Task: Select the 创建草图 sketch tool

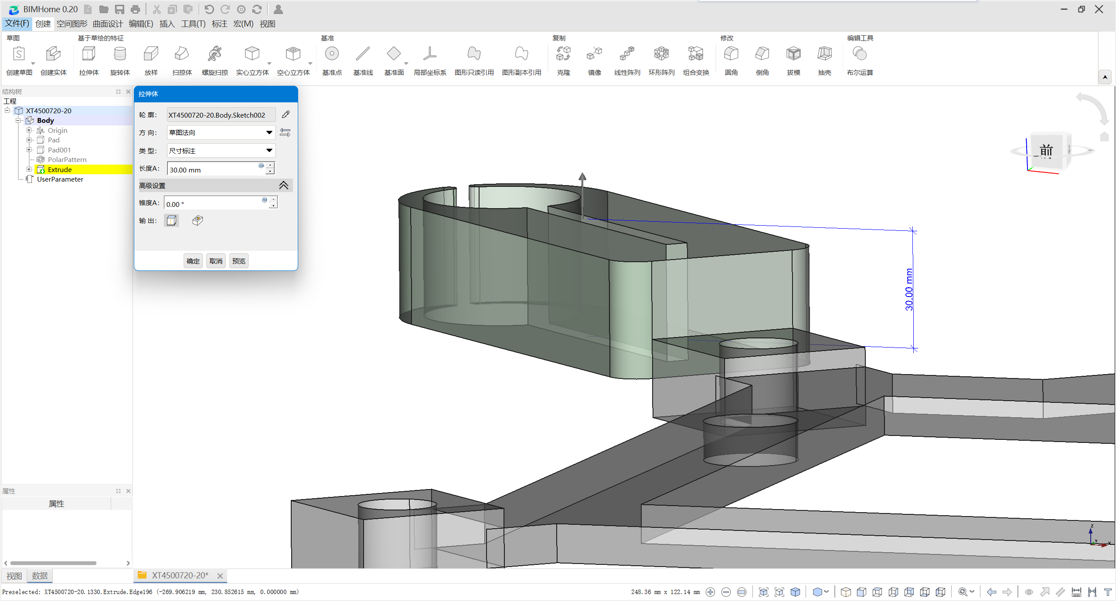Action: click(x=19, y=61)
